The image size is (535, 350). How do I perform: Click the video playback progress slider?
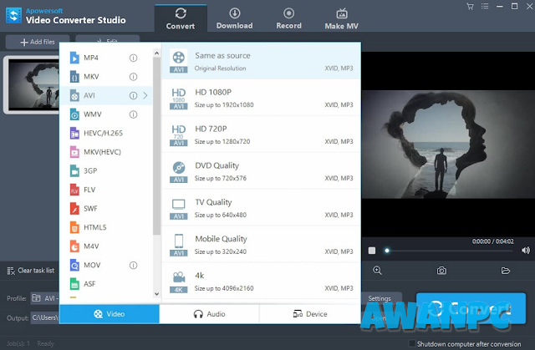coord(448,251)
